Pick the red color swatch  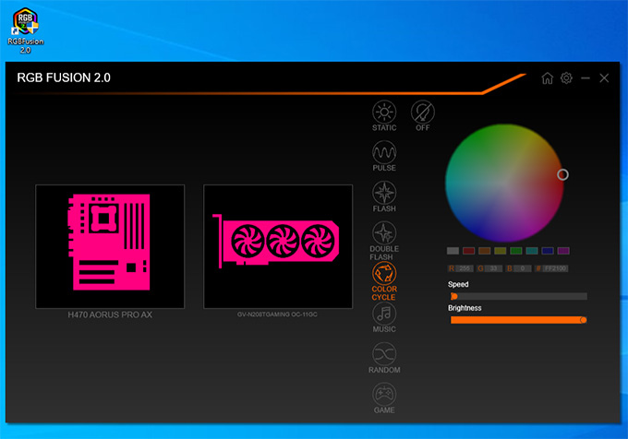468,251
